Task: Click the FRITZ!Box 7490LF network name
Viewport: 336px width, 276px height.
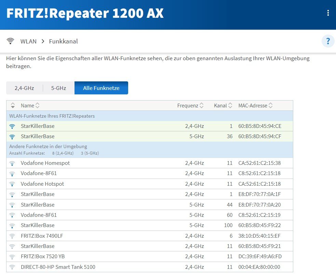Action: coord(42,236)
